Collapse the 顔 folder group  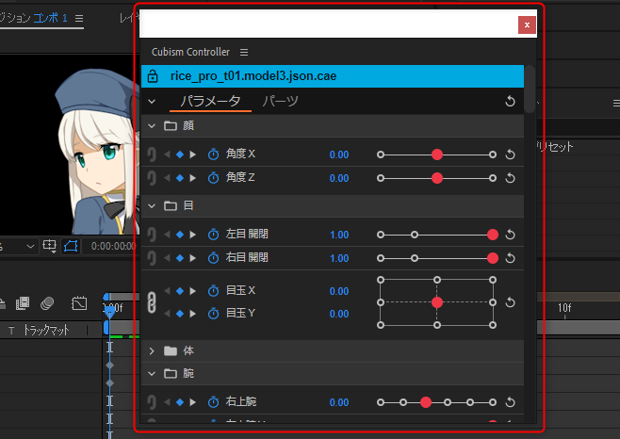[x=153, y=125]
